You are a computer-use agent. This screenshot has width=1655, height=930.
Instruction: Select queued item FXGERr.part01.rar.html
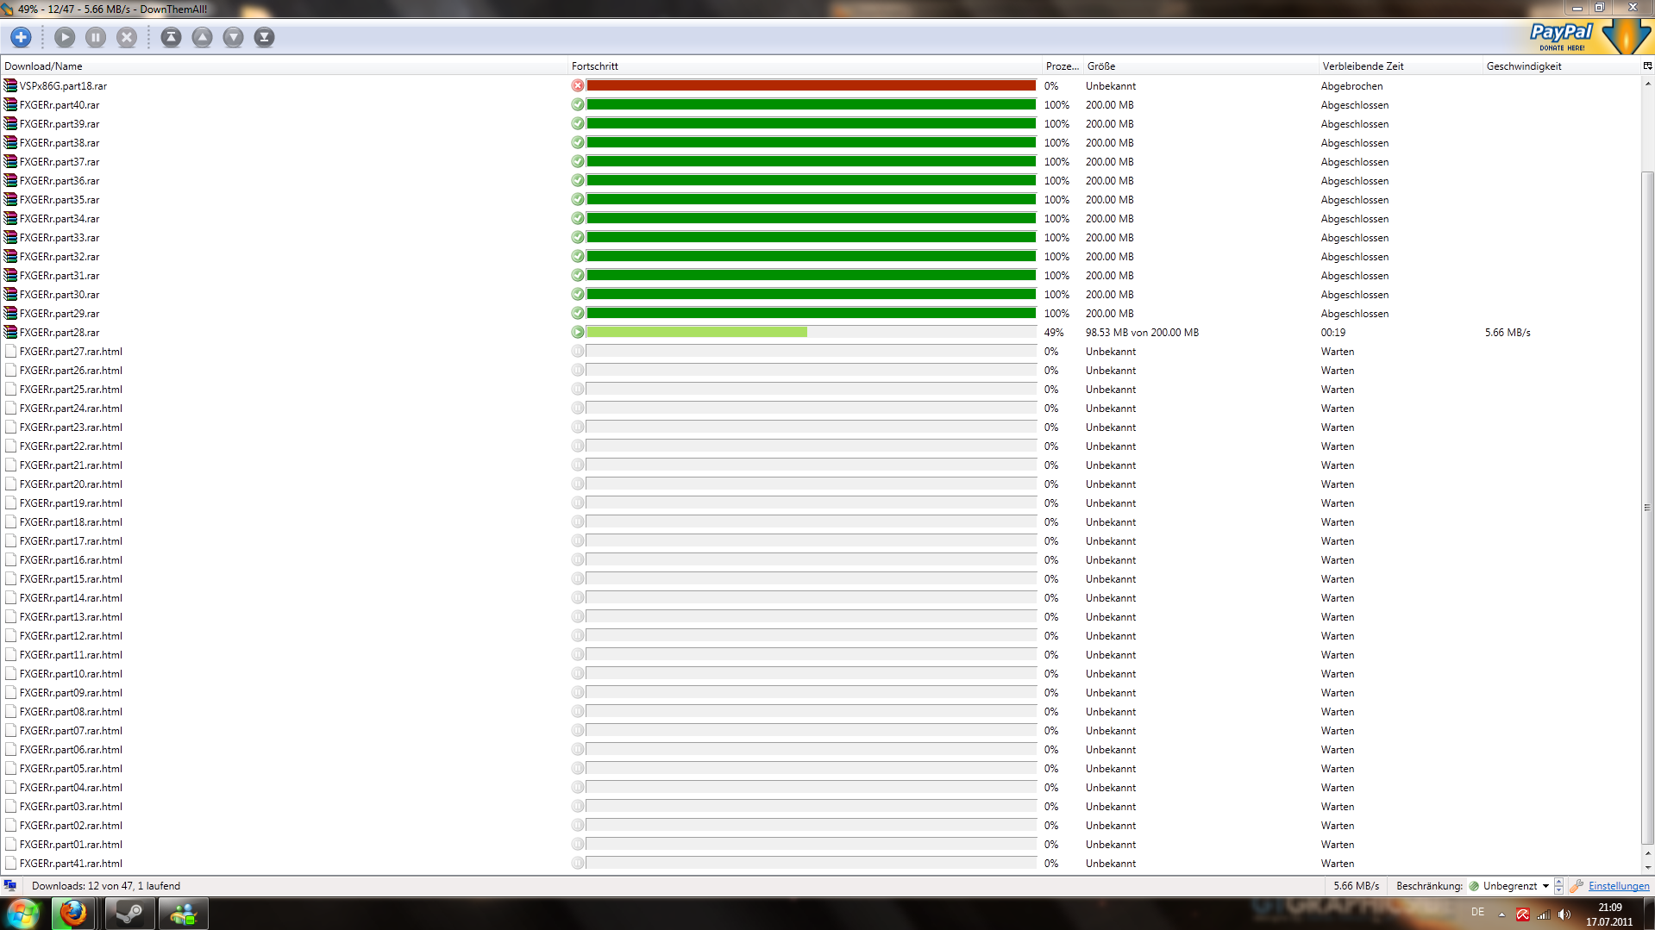[820, 844]
